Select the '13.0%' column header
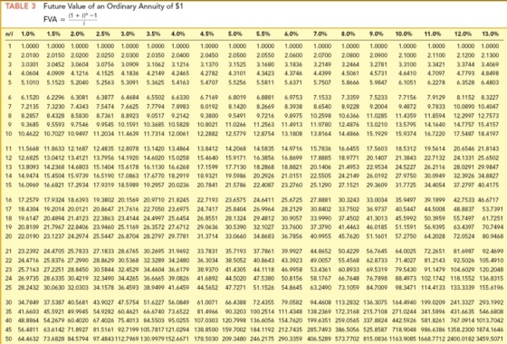507x344 pixels. click(x=490, y=33)
